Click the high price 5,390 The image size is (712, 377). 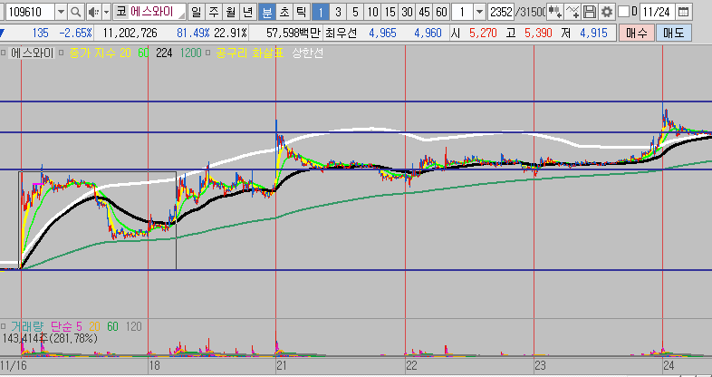pyautogui.click(x=539, y=33)
